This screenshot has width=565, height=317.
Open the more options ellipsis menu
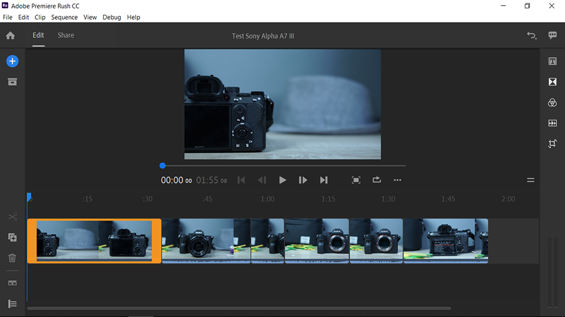click(x=397, y=180)
